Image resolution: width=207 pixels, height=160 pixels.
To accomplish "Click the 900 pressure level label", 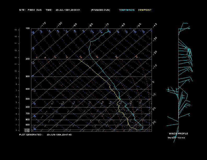I will coord(28,125).
